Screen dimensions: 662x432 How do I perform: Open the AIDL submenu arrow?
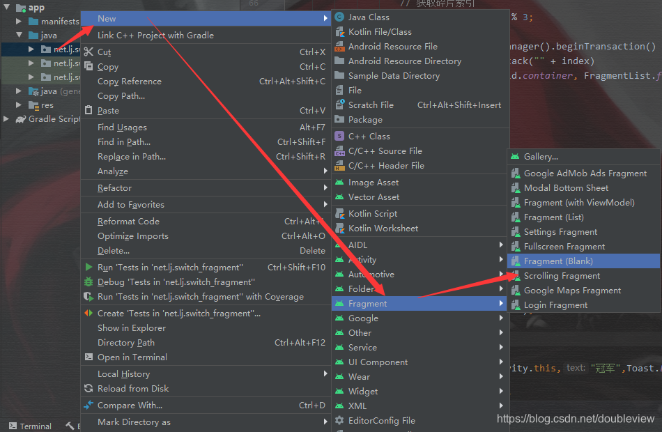pos(501,245)
